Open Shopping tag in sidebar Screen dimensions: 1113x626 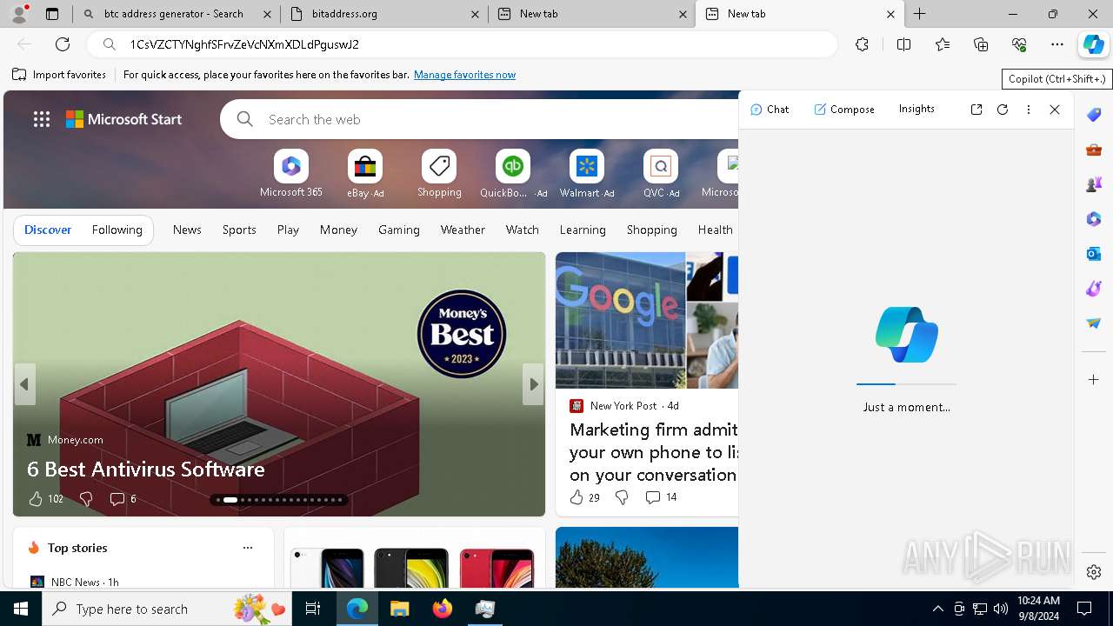coord(1094,115)
